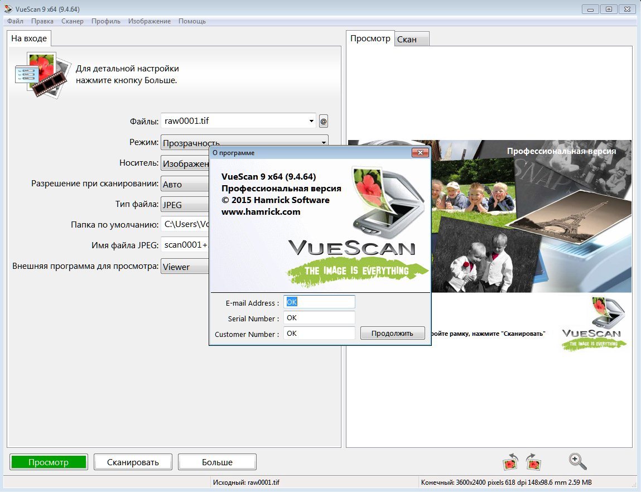Close the О программе dialog
641x492 pixels.
[x=420, y=152]
